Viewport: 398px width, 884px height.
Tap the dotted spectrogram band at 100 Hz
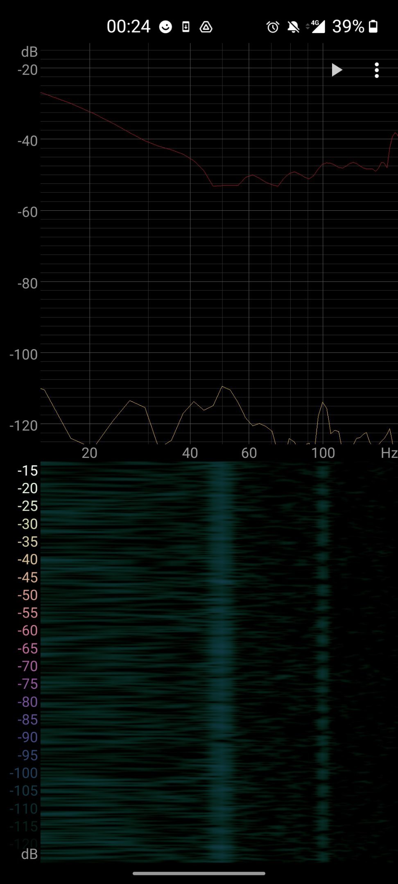[x=323, y=662]
